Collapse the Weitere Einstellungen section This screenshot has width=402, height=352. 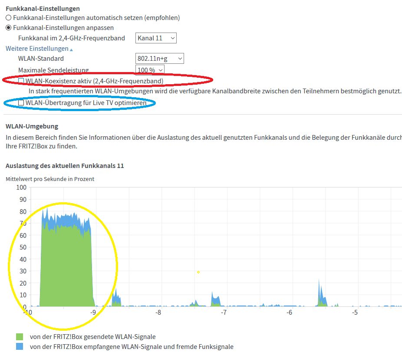click(39, 49)
